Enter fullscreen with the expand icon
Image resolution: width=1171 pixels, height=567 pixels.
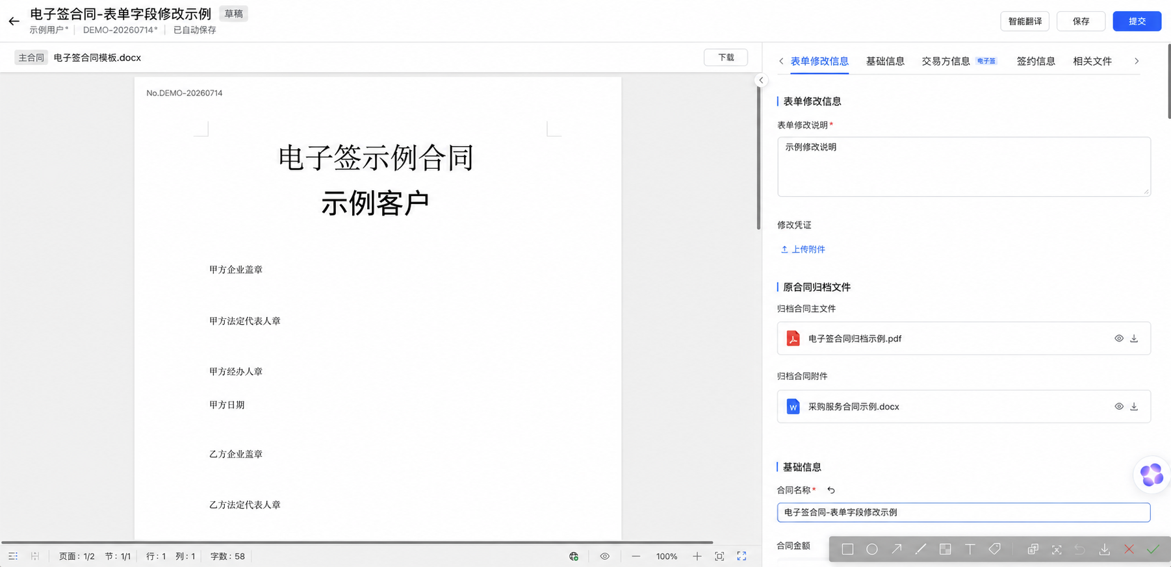click(741, 557)
